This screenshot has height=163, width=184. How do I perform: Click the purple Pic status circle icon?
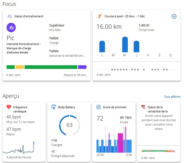tap(11, 27)
